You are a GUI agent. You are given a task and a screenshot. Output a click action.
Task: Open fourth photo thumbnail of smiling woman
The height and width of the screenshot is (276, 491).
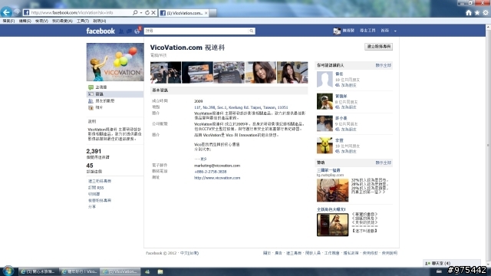[x=261, y=72]
